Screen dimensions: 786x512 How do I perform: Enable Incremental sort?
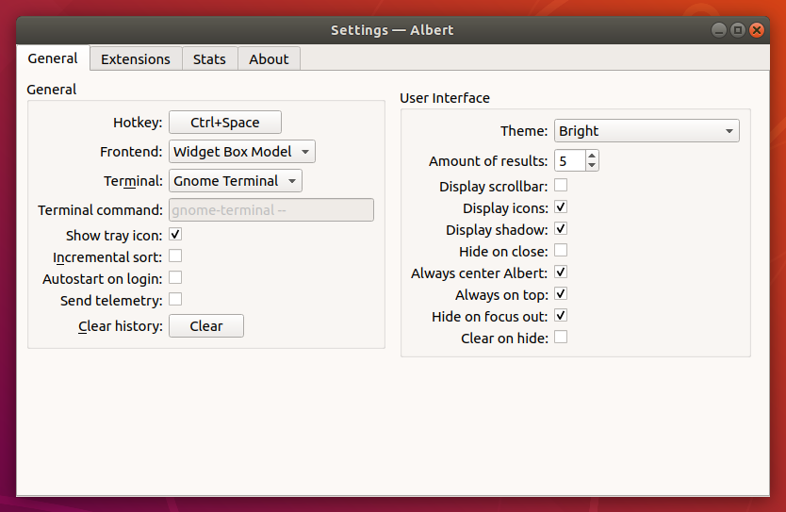[x=175, y=256]
